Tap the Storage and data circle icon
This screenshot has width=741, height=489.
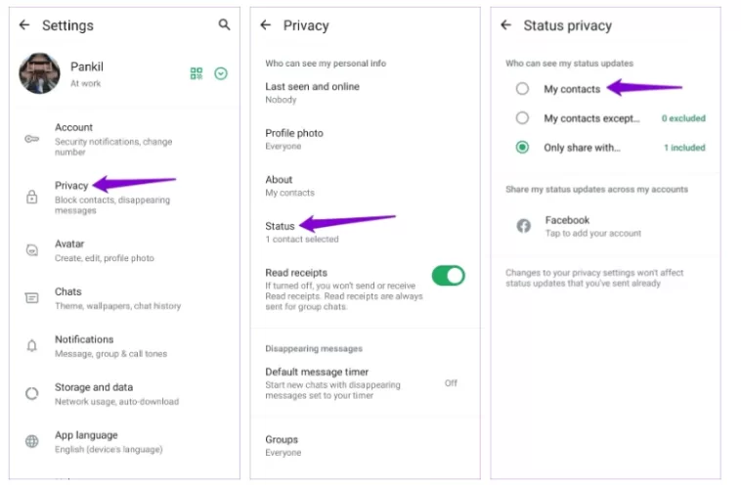(x=31, y=393)
